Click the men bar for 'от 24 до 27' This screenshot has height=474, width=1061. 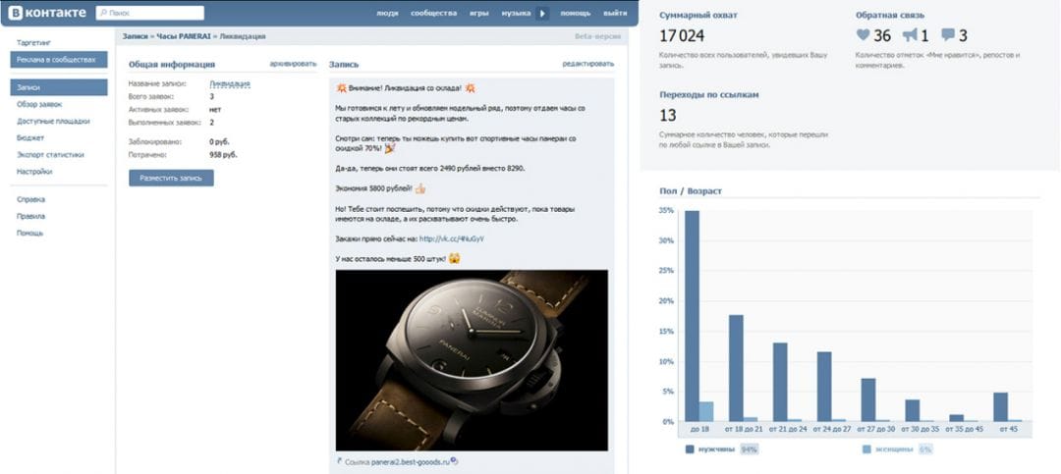coord(824,386)
